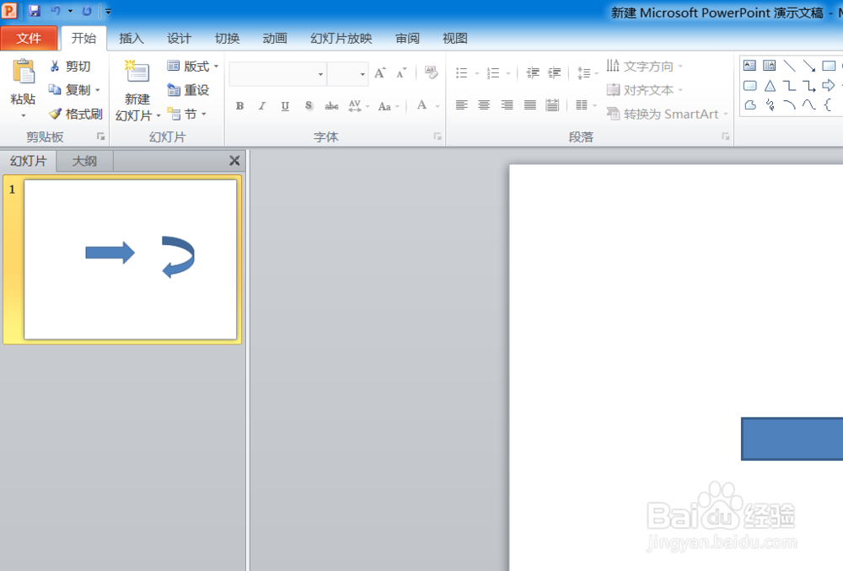Screen dimensions: 843x571
Task: Select Center text alignment
Action: point(484,105)
